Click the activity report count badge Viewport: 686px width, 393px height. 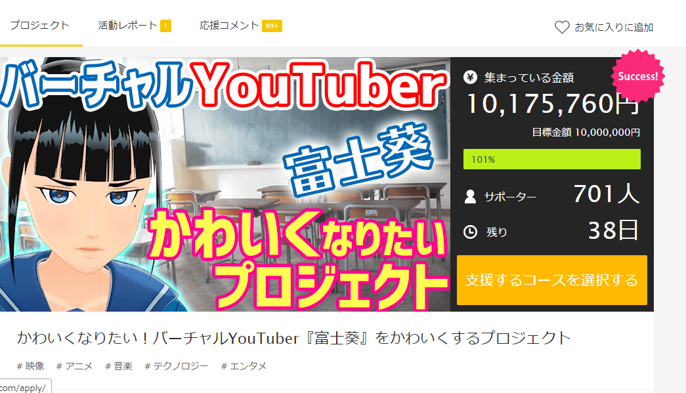pos(165,26)
